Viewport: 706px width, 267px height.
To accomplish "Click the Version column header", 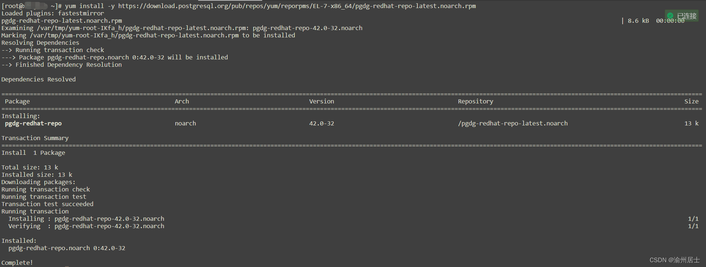I will (321, 101).
